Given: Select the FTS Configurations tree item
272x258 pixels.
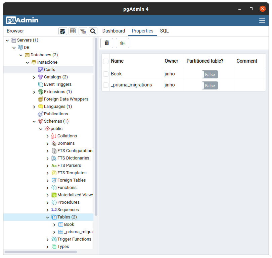Looking at the screenshot, I should point(76,151).
